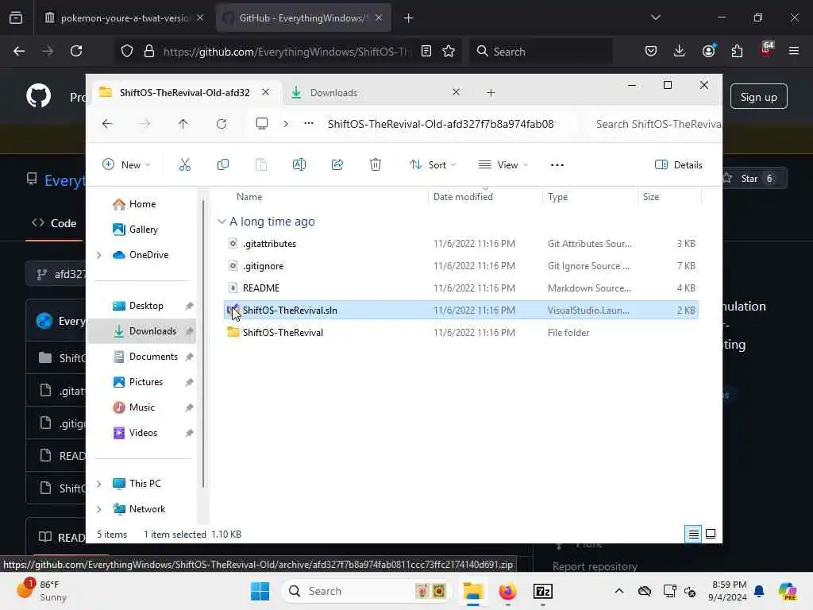
Task: Open Gallery in the navigation pane
Action: point(142,230)
